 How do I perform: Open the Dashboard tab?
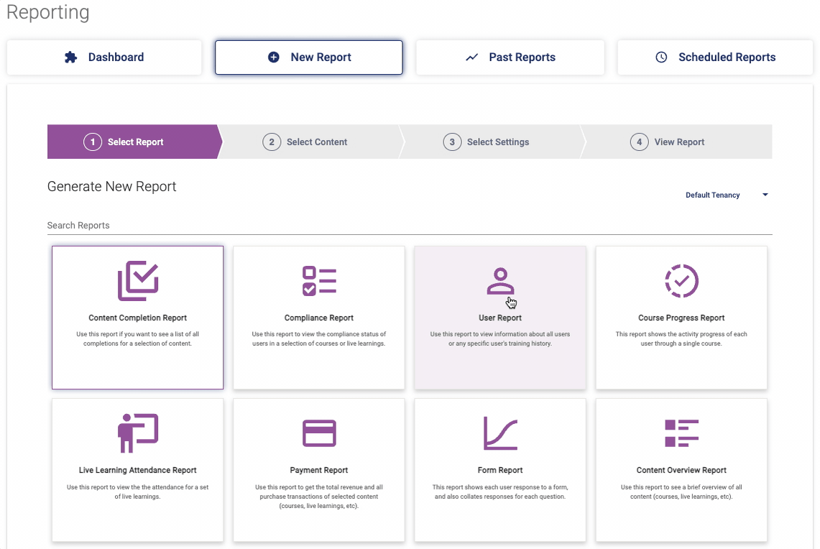tap(104, 57)
